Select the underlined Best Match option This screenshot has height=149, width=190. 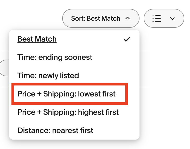[x=37, y=39]
